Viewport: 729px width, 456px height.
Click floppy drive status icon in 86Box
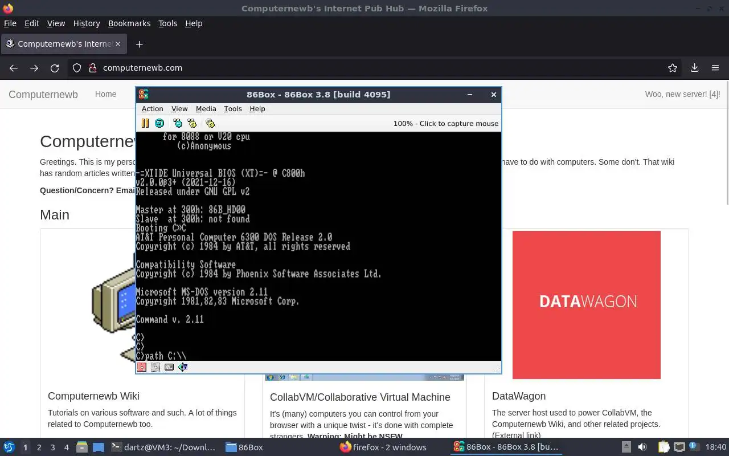click(x=142, y=367)
